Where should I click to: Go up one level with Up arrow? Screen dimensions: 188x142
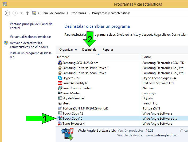pos(28,13)
